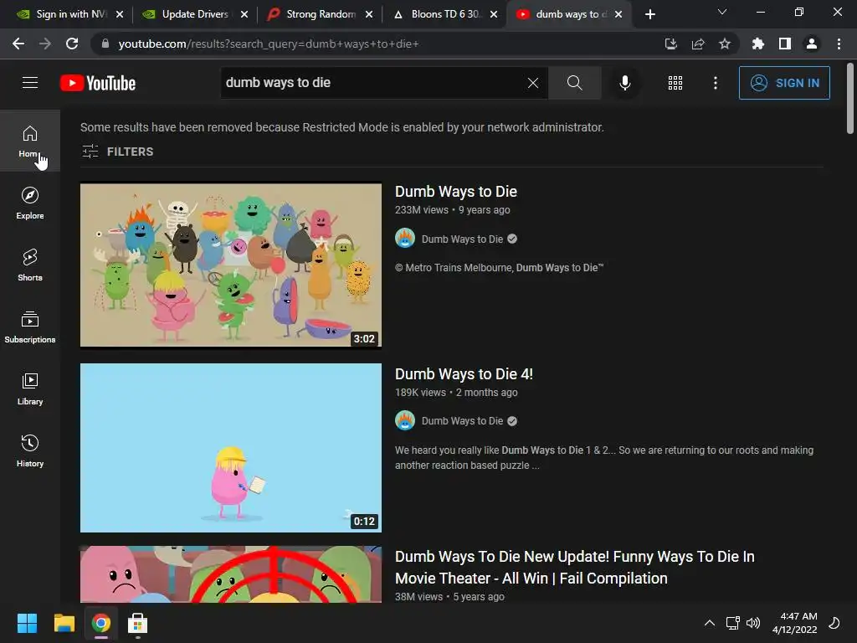Image resolution: width=857 pixels, height=643 pixels.
Task: Open Library in the sidebar
Action: (x=30, y=388)
